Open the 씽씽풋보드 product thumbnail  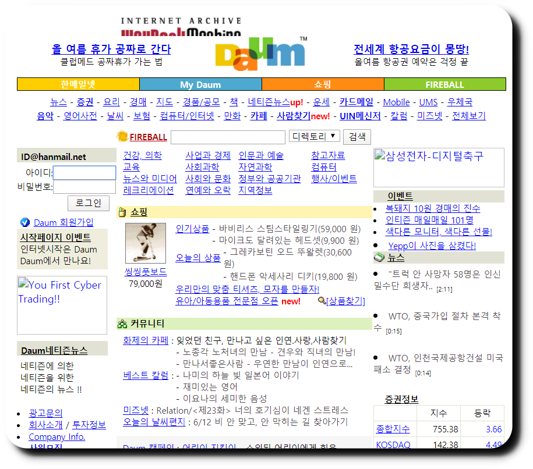(146, 243)
